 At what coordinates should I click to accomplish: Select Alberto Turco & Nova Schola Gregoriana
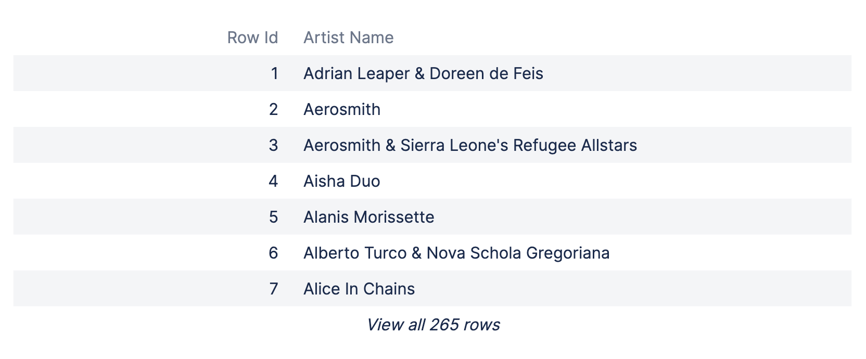(x=456, y=253)
